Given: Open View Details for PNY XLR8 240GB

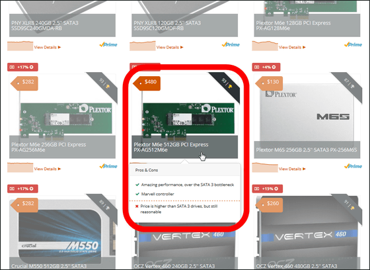Looking at the screenshot, I should (48, 47).
